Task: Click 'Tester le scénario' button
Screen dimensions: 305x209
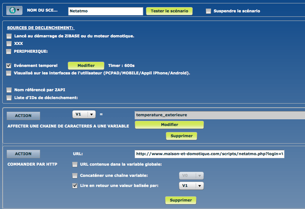Action: click(x=169, y=11)
